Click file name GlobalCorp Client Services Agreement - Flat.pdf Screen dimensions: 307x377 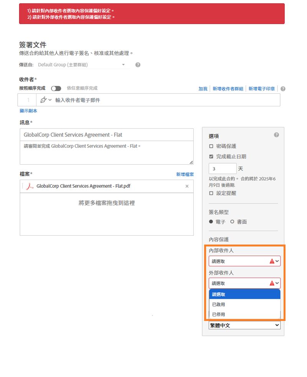83,186
